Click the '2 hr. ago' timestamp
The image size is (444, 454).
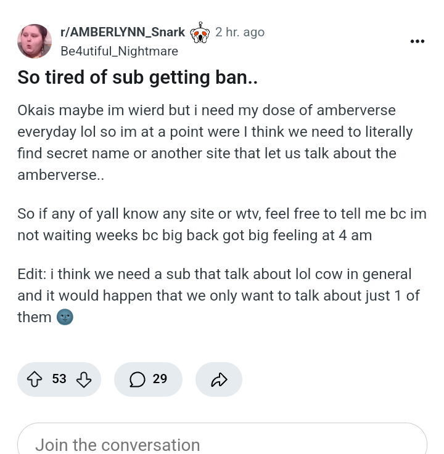pyautogui.click(x=240, y=32)
